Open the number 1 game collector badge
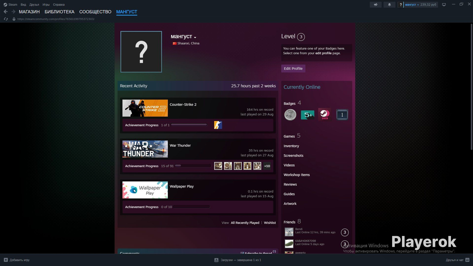This screenshot has height=266, width=473. tap(342, 115)
